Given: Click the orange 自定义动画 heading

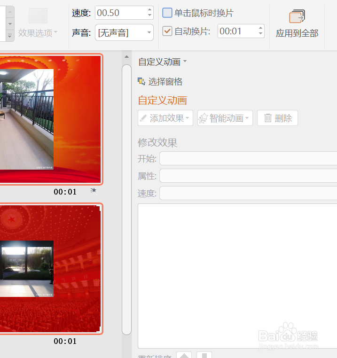Looking at the screenshot, I should click(163, 100).
